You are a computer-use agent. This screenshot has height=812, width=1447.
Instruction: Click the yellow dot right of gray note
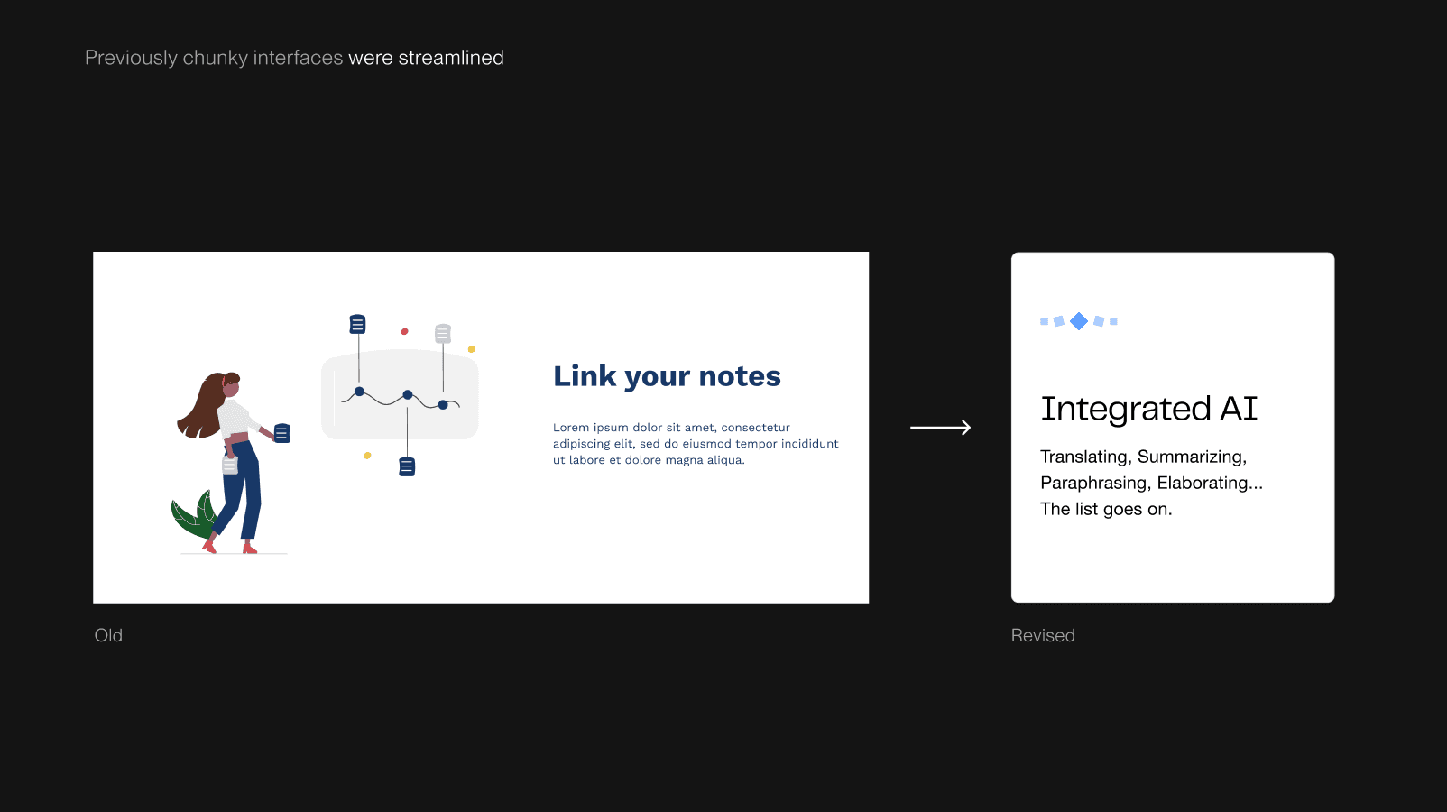click(x=472, y=349)
